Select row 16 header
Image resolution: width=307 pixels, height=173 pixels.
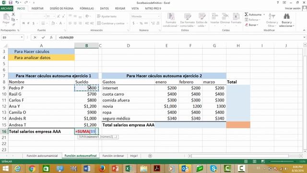coord(4,131)
